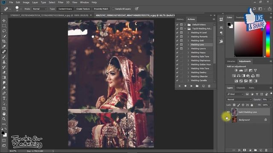Viewport: 273px width, 153px height.
Task: Select the Lasso tool
Action: tap(4, 31)
